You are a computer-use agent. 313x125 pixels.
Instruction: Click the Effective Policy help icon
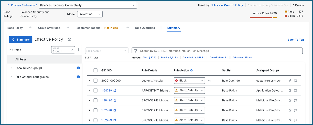(70, 40)
